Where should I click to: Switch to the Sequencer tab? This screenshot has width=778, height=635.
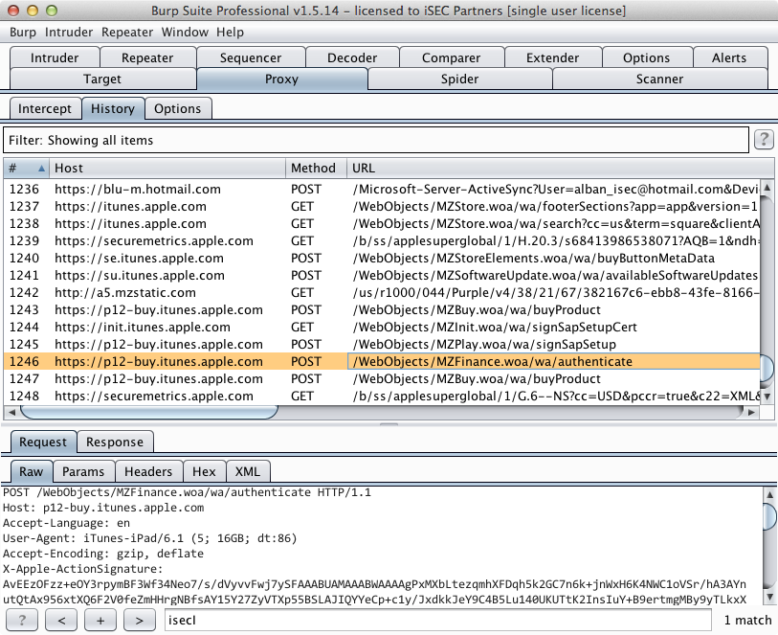251,57
